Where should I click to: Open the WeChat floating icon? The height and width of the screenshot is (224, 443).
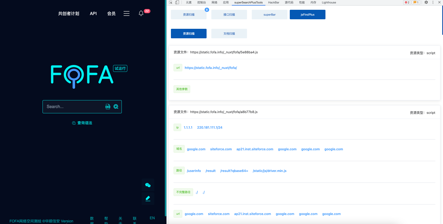(x=148, y=185)
